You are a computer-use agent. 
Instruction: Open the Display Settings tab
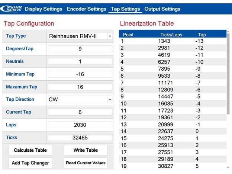[43, 9]
